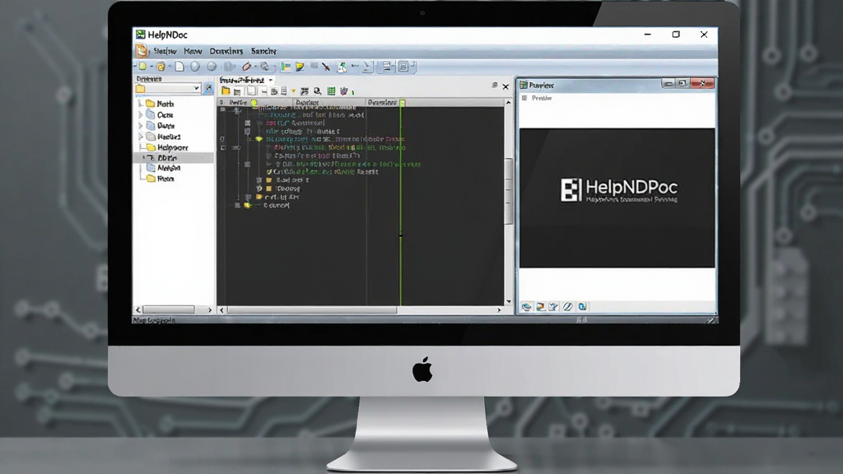Click the purple basket icon in the editor toolbar
This screenshot has width=843, height=474.
[344, 91]
